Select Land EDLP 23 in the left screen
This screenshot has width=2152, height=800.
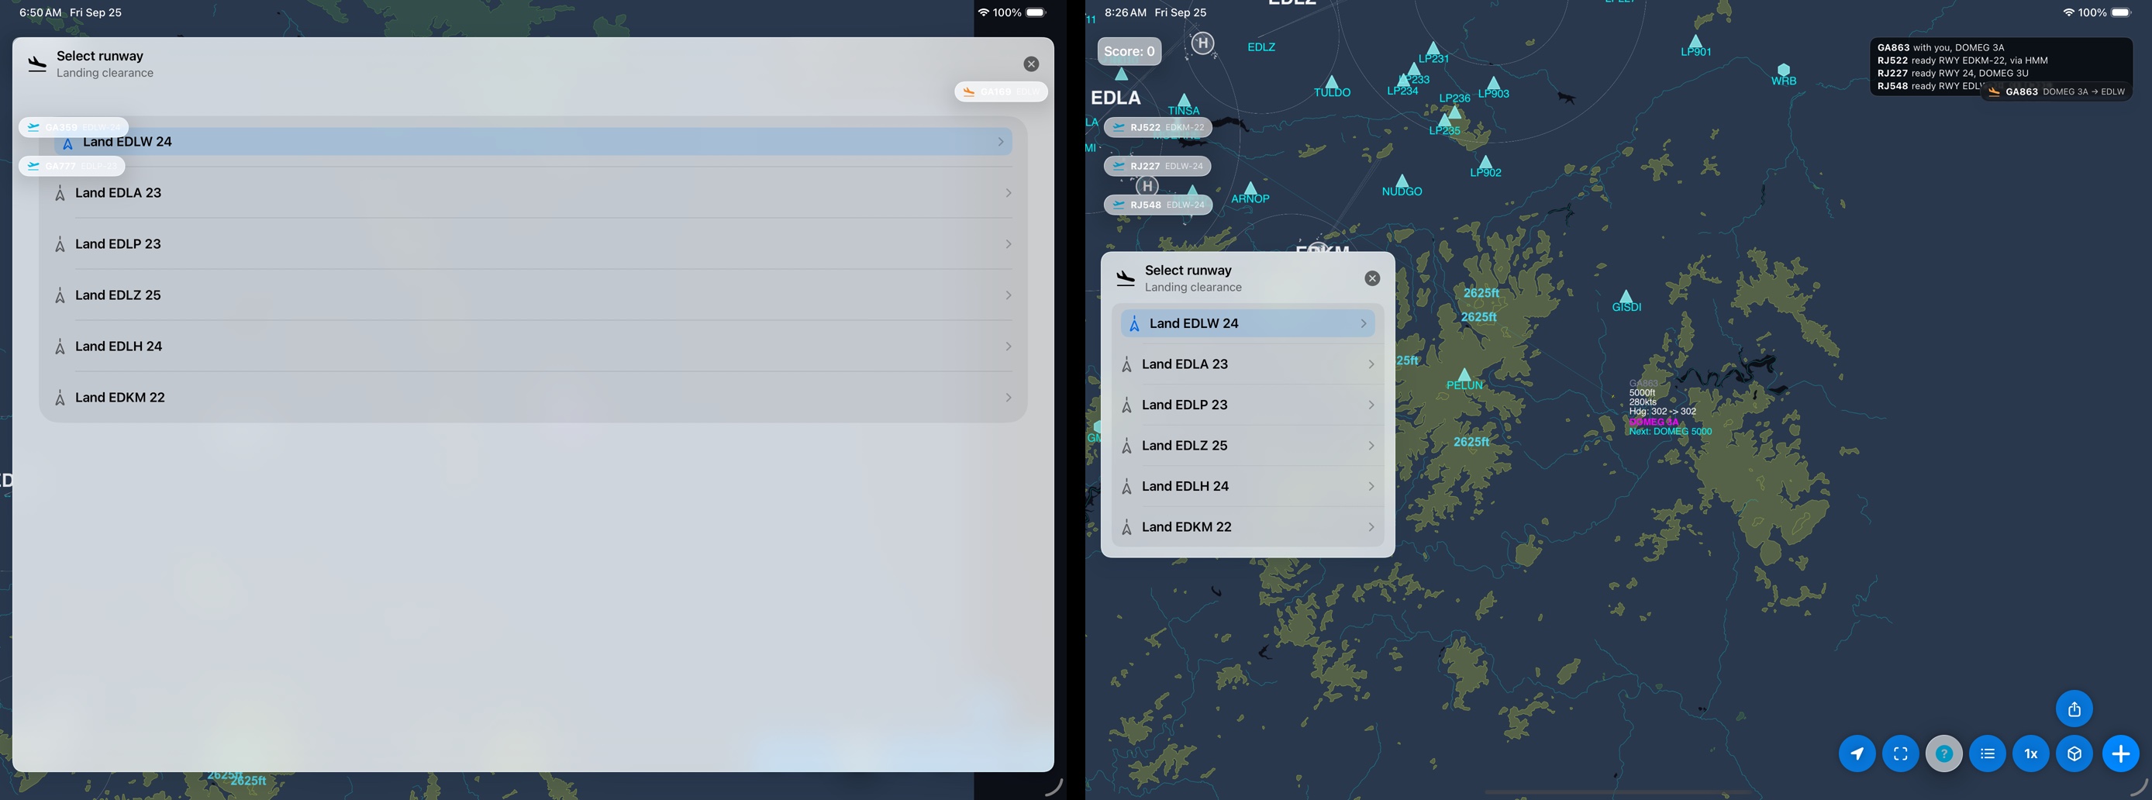[x=533, y=244]
